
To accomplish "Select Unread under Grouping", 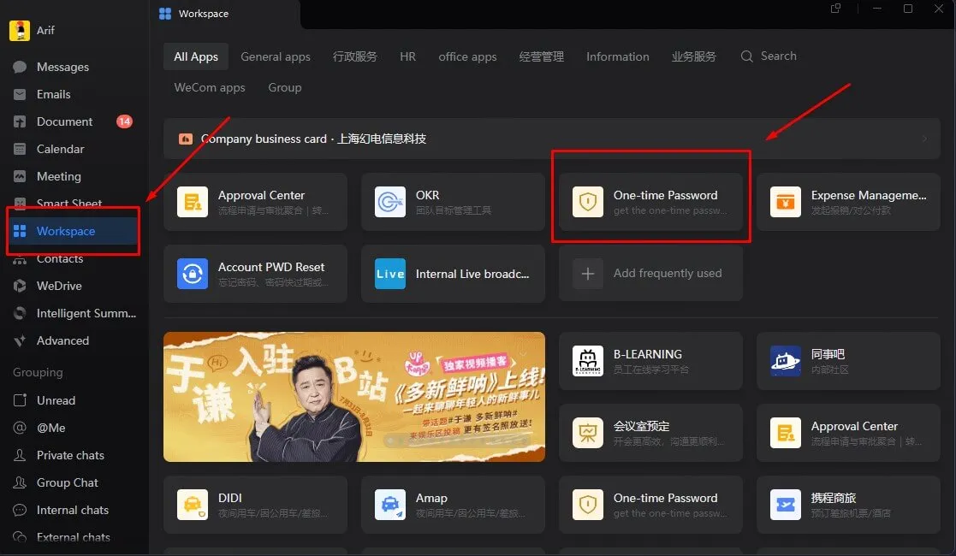I will click(x=56, y=400).
